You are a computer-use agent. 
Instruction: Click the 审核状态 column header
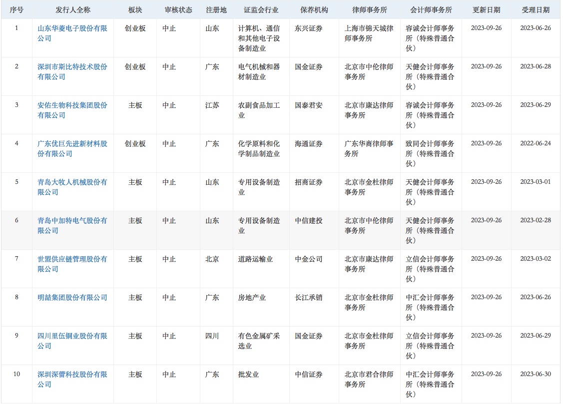(x=178, y=9)
